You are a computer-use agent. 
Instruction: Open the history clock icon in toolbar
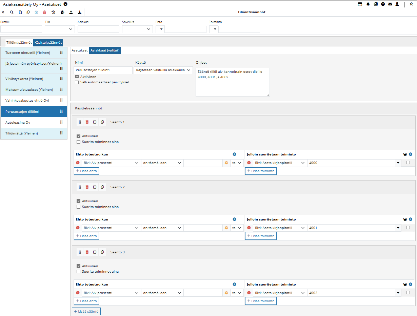click(x=53, y=12)
